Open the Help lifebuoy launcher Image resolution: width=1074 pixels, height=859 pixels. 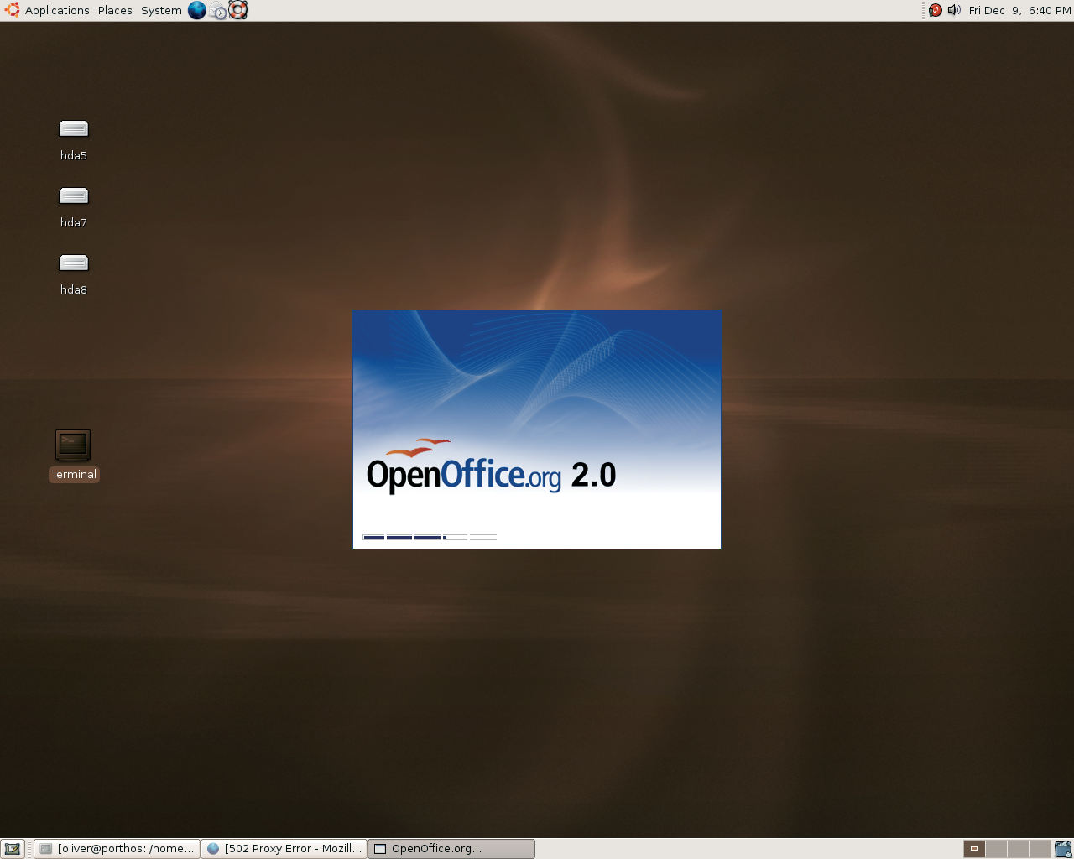coord(238,10)
